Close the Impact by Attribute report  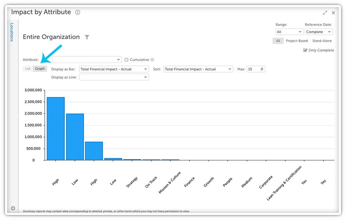coord(333,13)
